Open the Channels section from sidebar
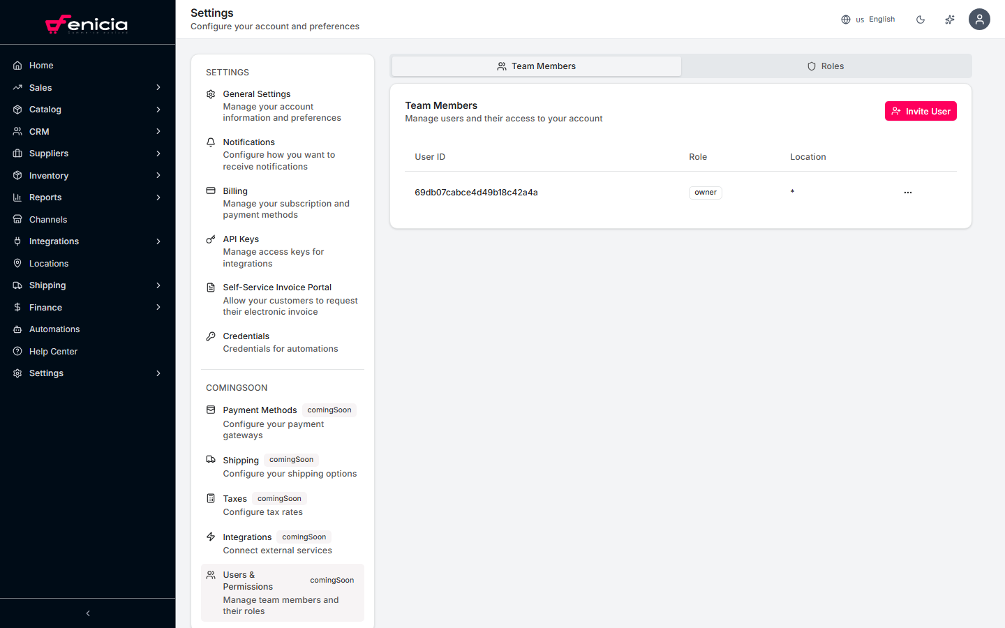The height and width of the screenshot is (628, 1005). [x=47, y=219]
